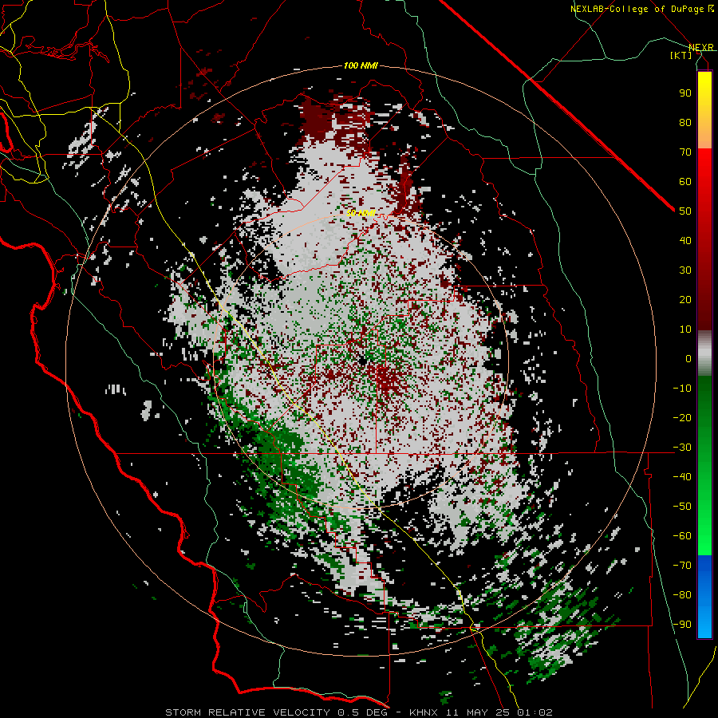Click the -20 value on velocity scale
Screen dimensions: 718x718
(682, 418)
